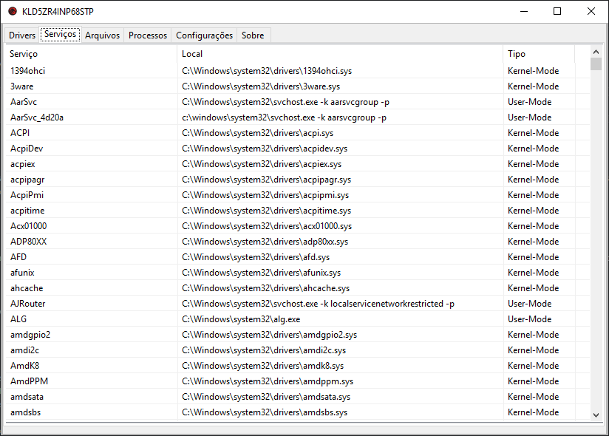Open the Drivers tab

21,35
